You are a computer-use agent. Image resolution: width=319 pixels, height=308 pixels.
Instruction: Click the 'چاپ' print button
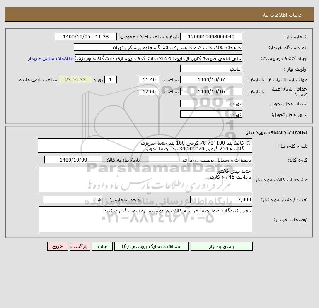(102, 246)
